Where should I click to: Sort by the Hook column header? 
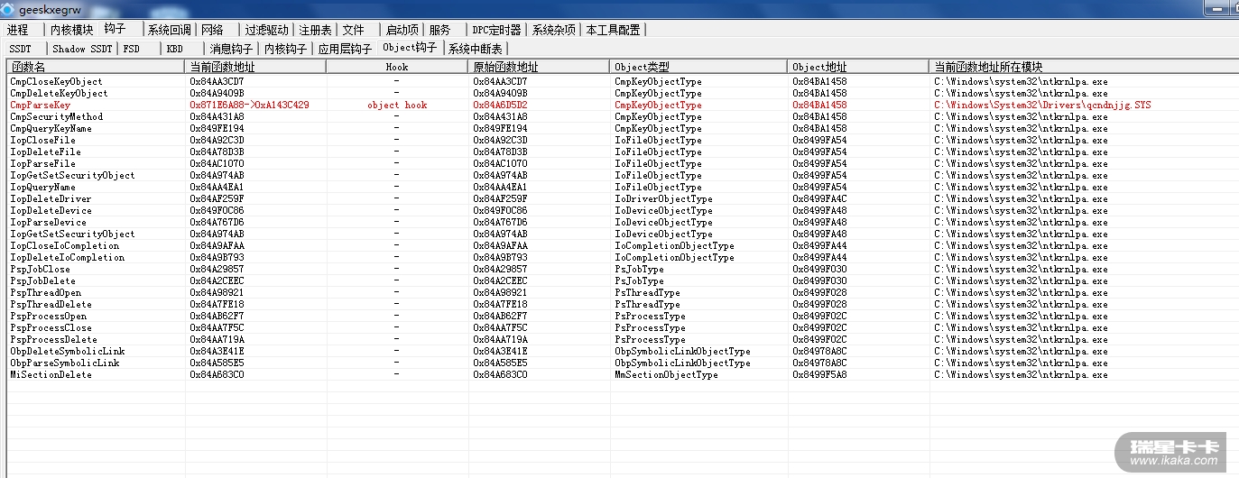click(396, 67)
